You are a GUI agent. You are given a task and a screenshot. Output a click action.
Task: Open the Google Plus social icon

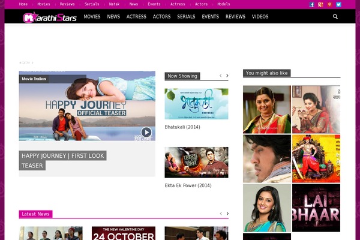tap(320, 4)
